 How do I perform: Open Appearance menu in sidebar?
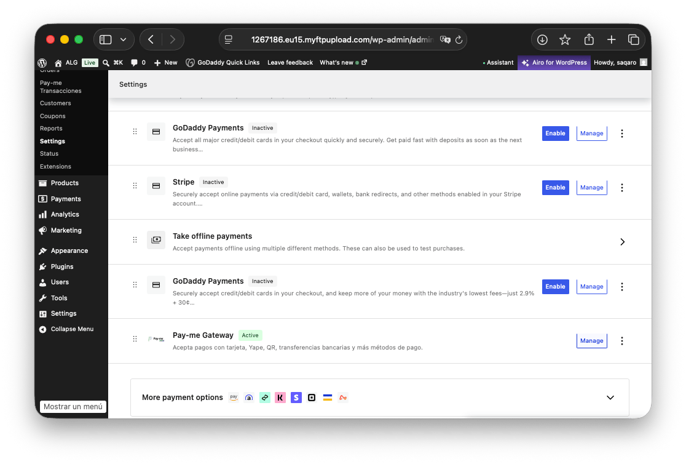coord(69,250)
